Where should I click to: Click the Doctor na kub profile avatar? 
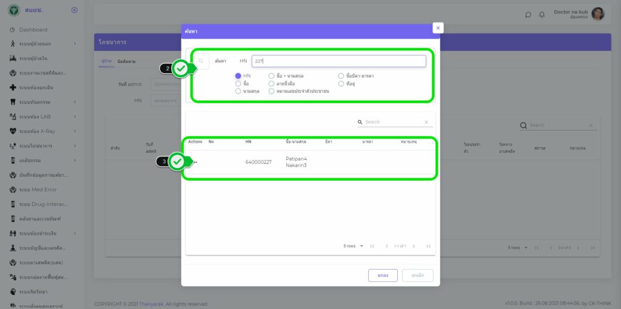point(597,13)
